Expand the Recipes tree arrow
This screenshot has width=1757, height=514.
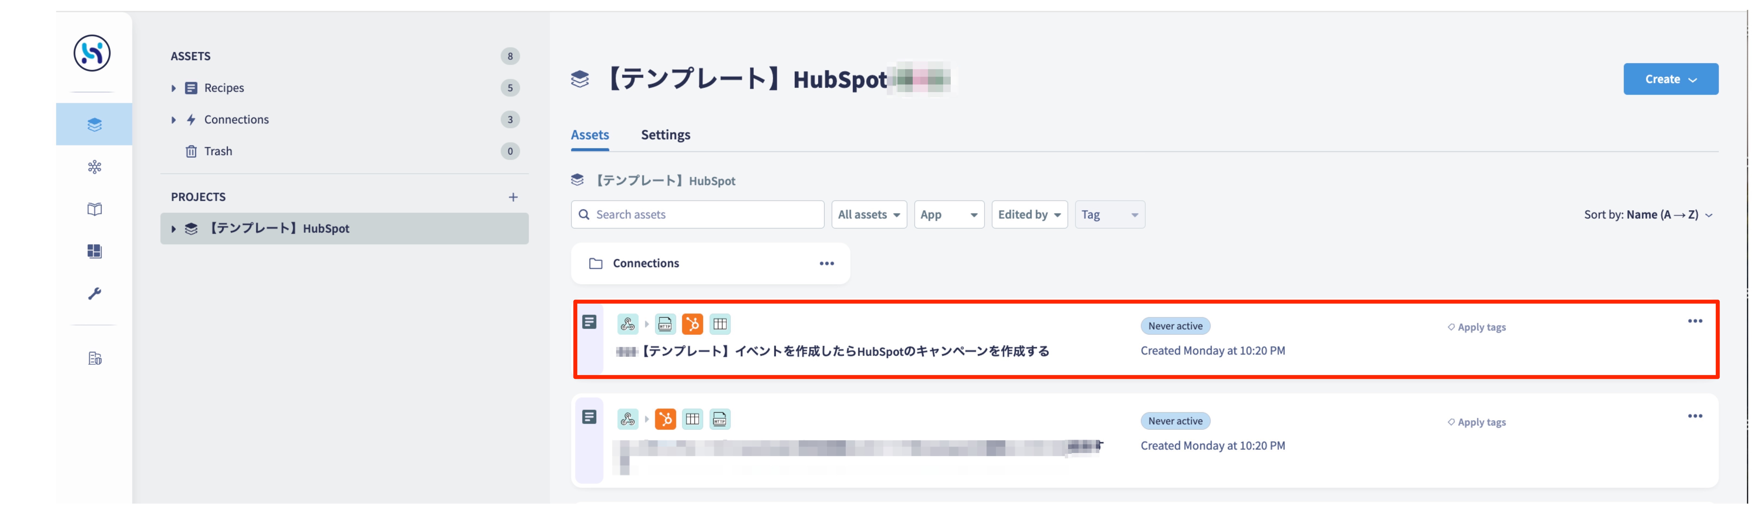173,88
